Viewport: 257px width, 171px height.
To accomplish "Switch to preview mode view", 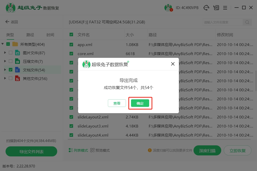I will point(100,150).
